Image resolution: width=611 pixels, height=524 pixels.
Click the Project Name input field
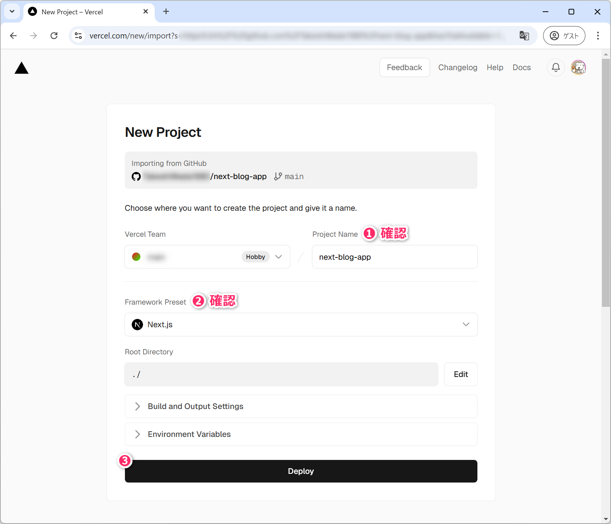[394, 257]
